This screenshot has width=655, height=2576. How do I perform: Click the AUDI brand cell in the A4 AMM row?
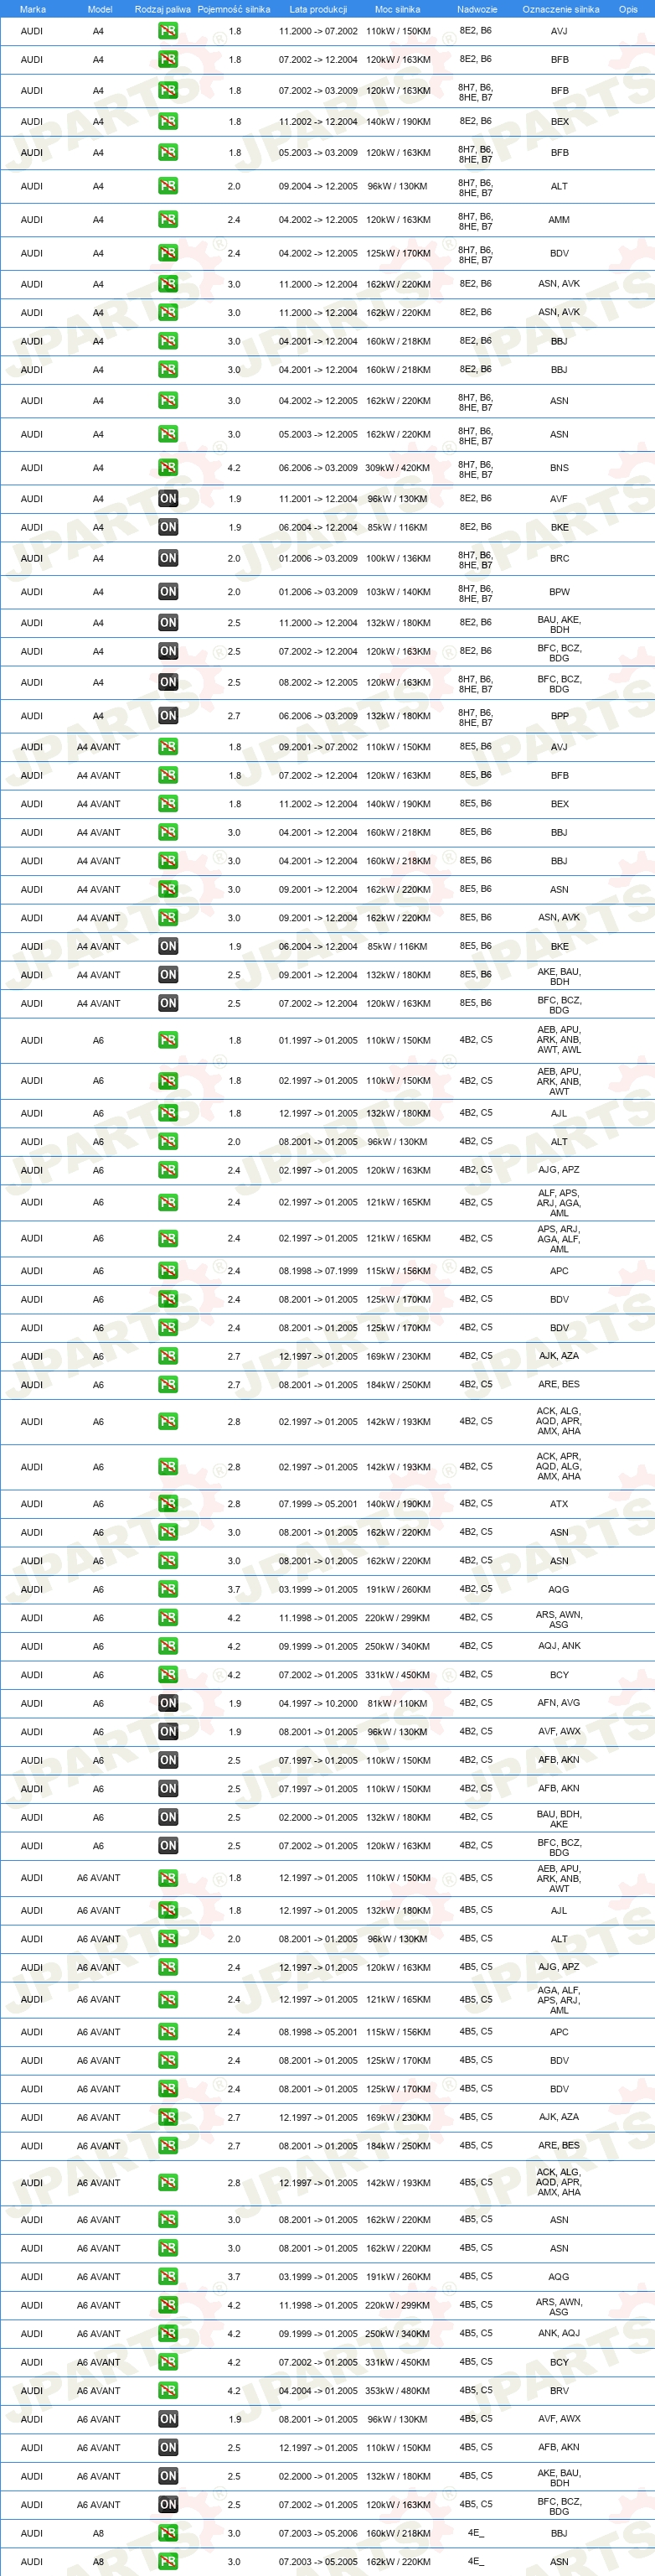tap(32, 219)
